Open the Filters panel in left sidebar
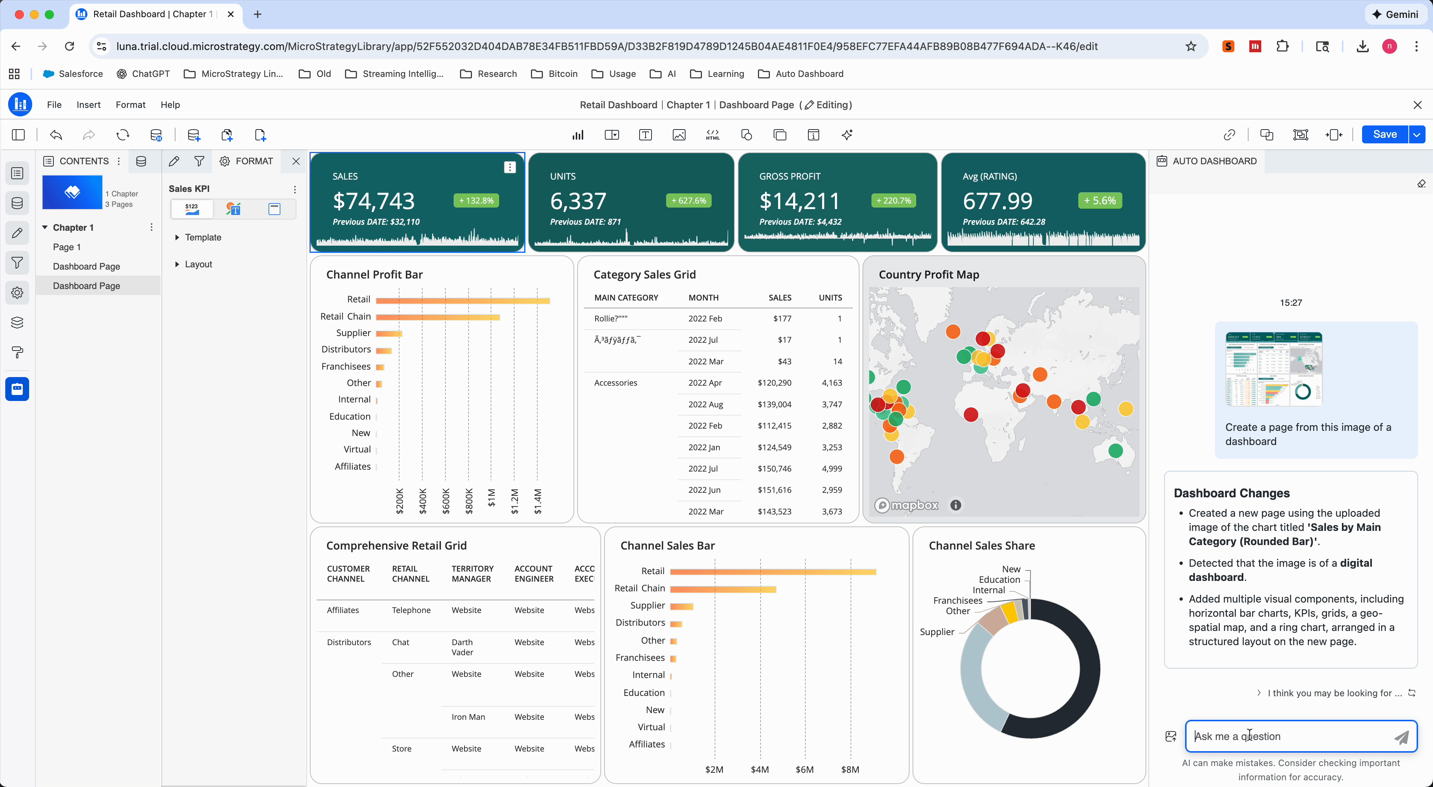The image size is (1433, 787). pyautogui.click(x=17, y=262)
